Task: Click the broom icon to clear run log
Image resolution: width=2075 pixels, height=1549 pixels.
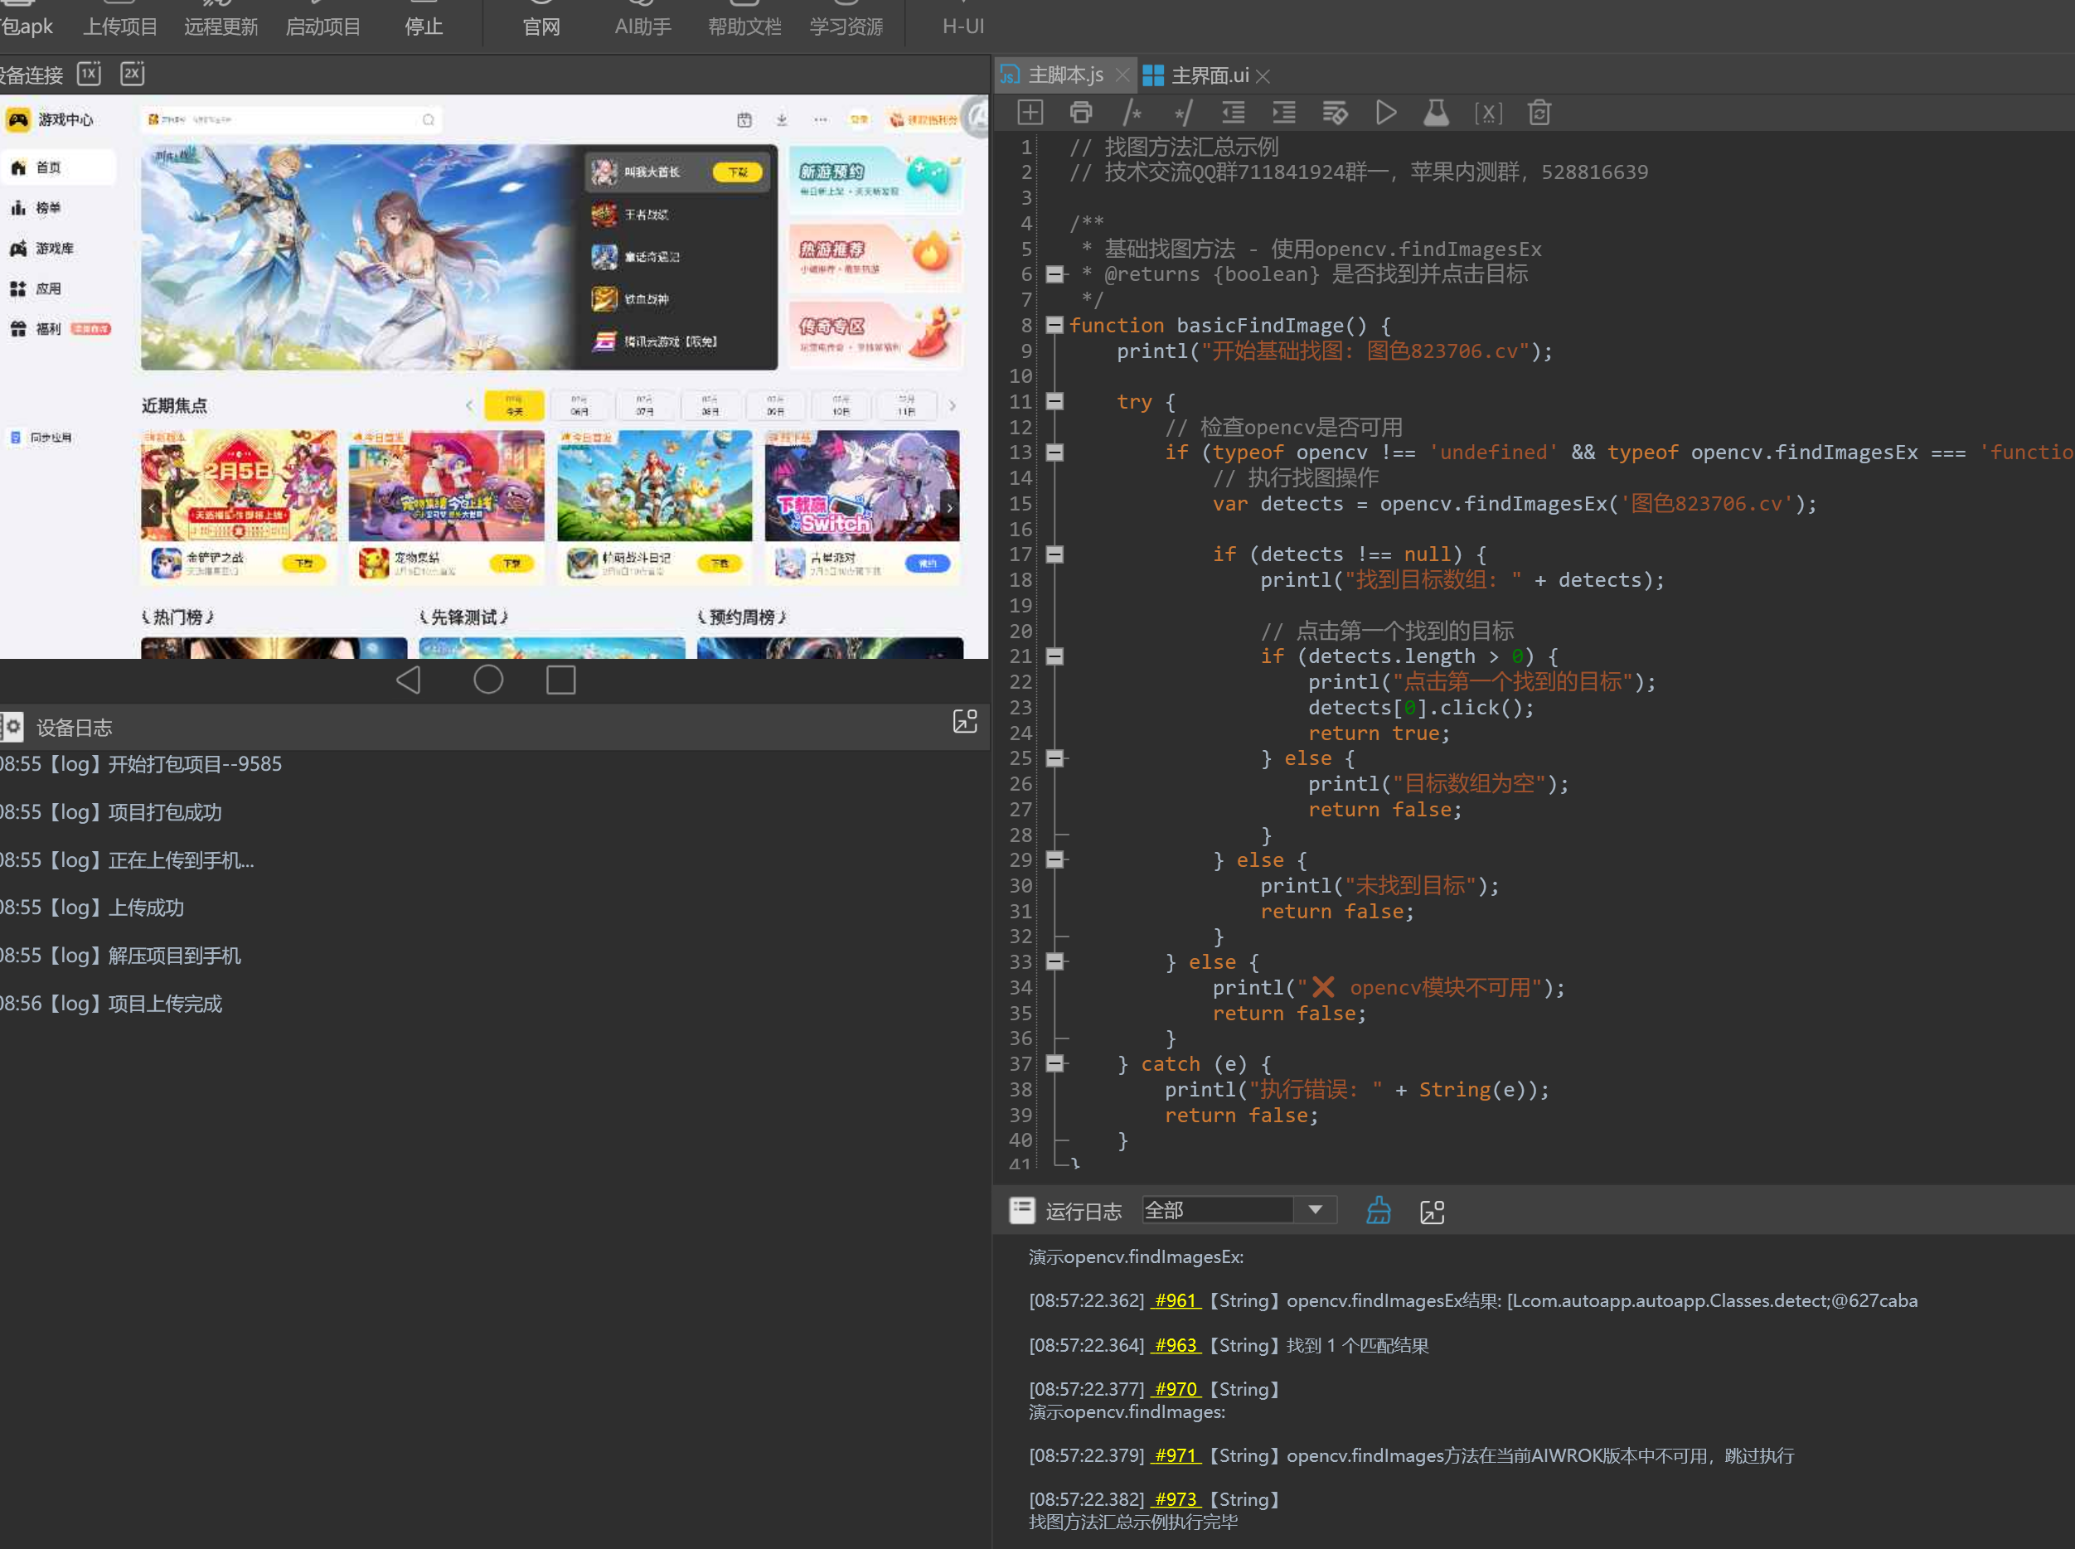Action: pyautogui.click(x=1379, y=1211)
